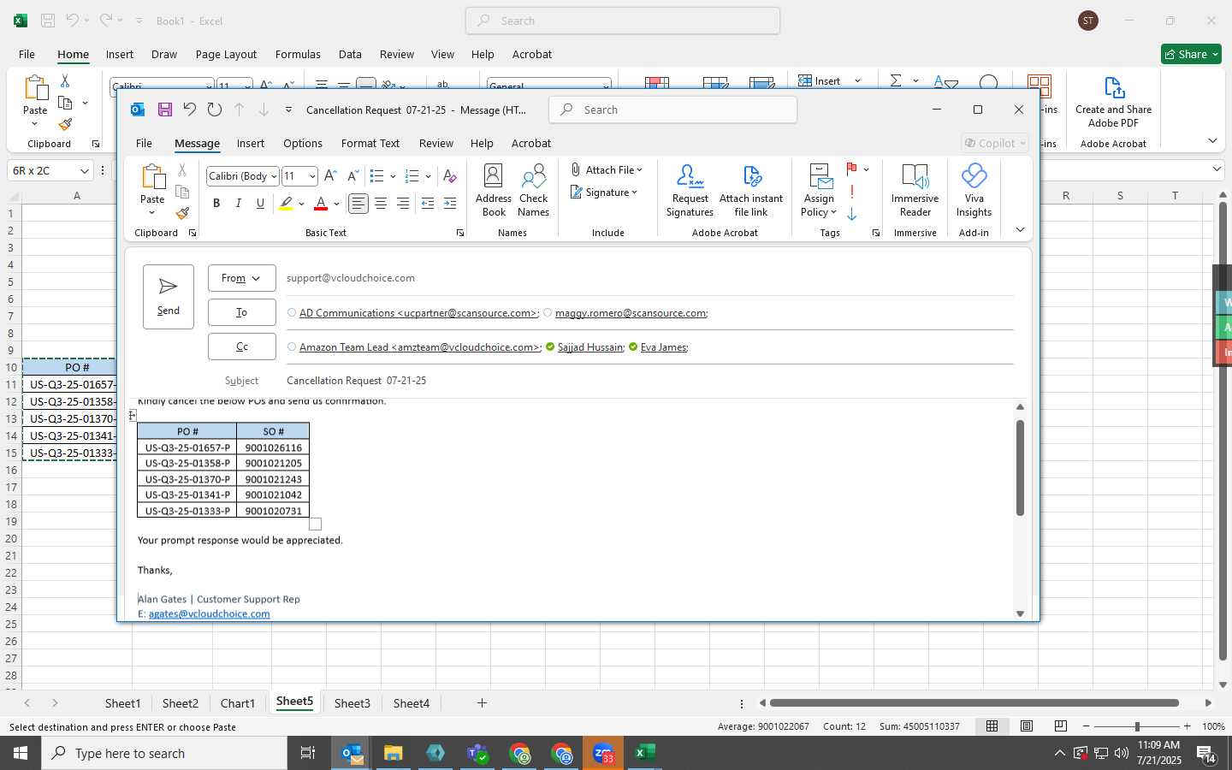This screenshot has width=1232, height=770.
Task: Toggle Italic formatting in message ribbon
Action: tap(239, 204)
